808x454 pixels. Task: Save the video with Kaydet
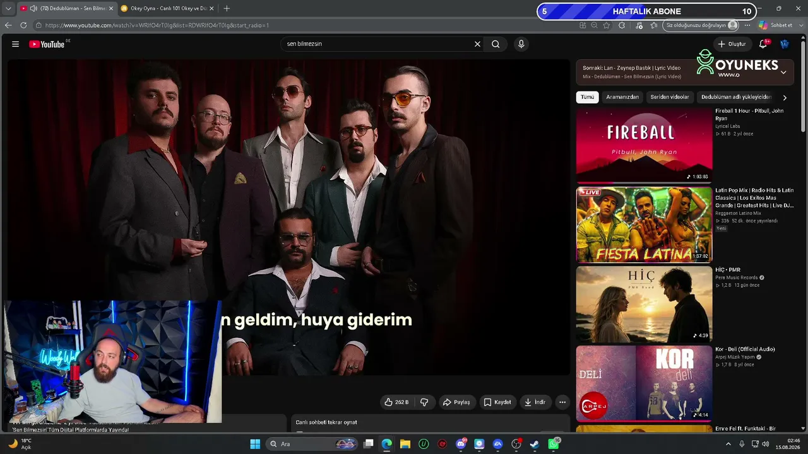click(x=497, y=402)
